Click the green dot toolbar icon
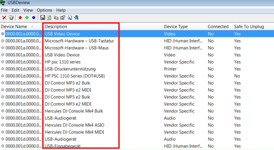 tap(27, 17)
